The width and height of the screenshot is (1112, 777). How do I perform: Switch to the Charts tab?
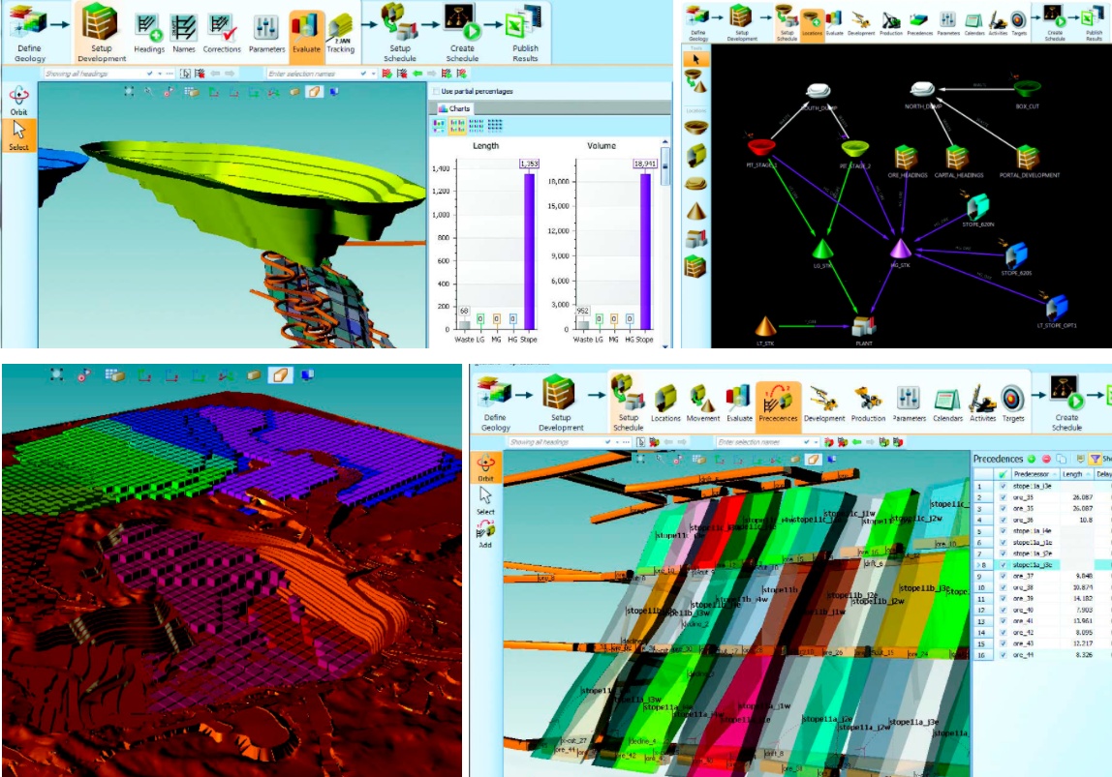point(455,108)
